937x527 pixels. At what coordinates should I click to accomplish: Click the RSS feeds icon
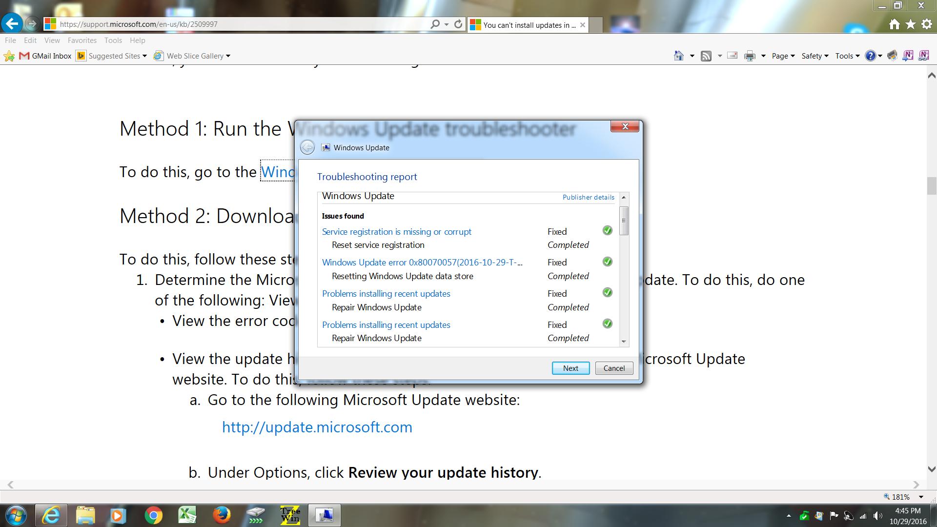[706, 56]
